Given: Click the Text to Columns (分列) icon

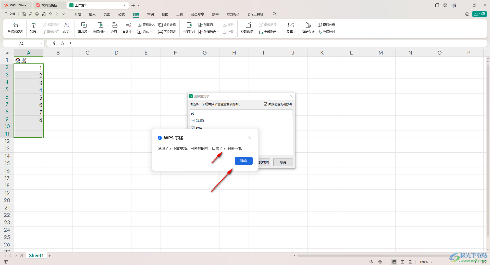Looking at the screenshot, I should tap(115, 25).
